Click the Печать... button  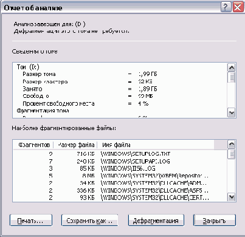31,221
